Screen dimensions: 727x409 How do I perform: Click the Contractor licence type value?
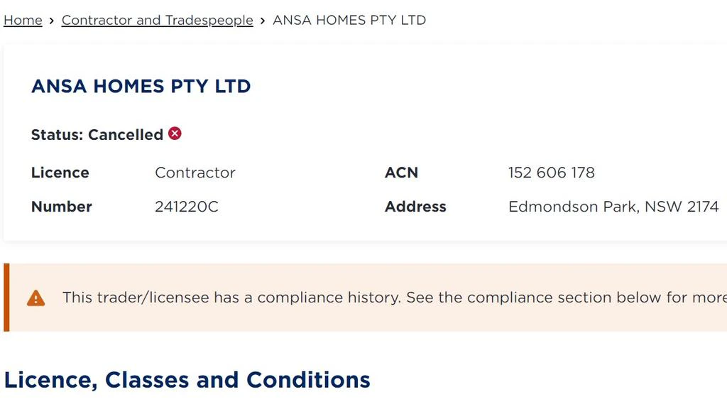pyautogui.click(x=195, y=173)
